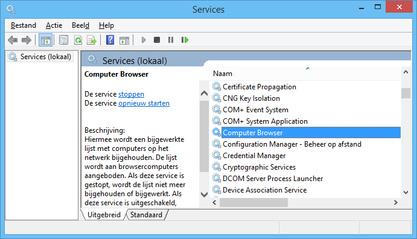417x239 pixels.
Task: Click gear icon beside CNG Key Isolation
Action: pyautogui.click(x=217, y=98)
